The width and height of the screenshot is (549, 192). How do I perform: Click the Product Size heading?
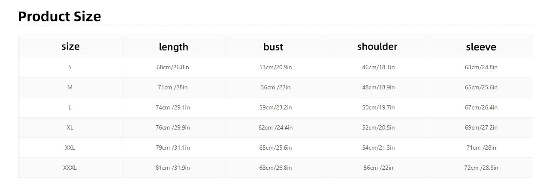tap(60, 16)
